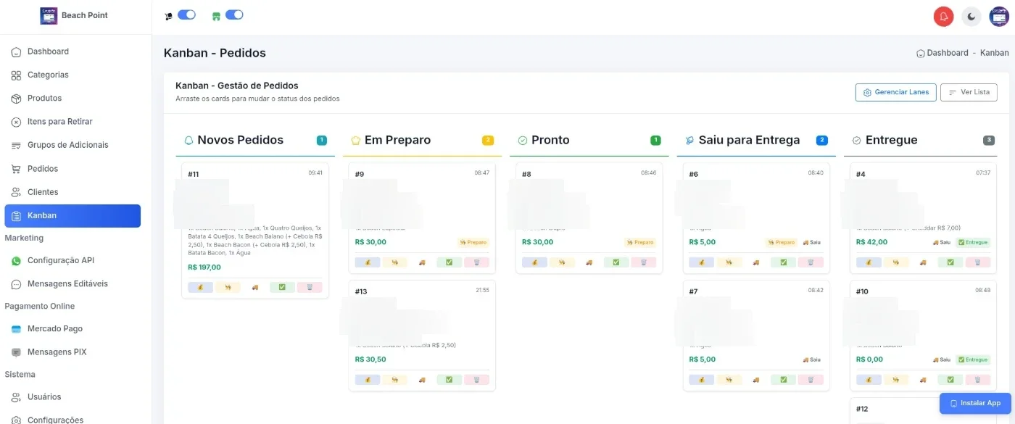Click the cooking pan icon on order #13
Image resolution: width=1015 pixels, height=424 pixels.
pos(395,380)
